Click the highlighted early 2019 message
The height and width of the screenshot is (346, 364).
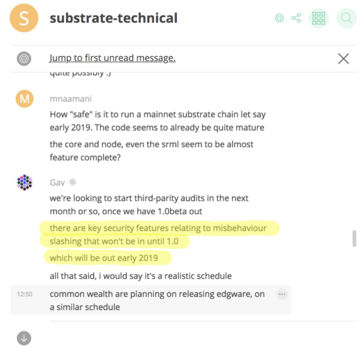[104, 258]
